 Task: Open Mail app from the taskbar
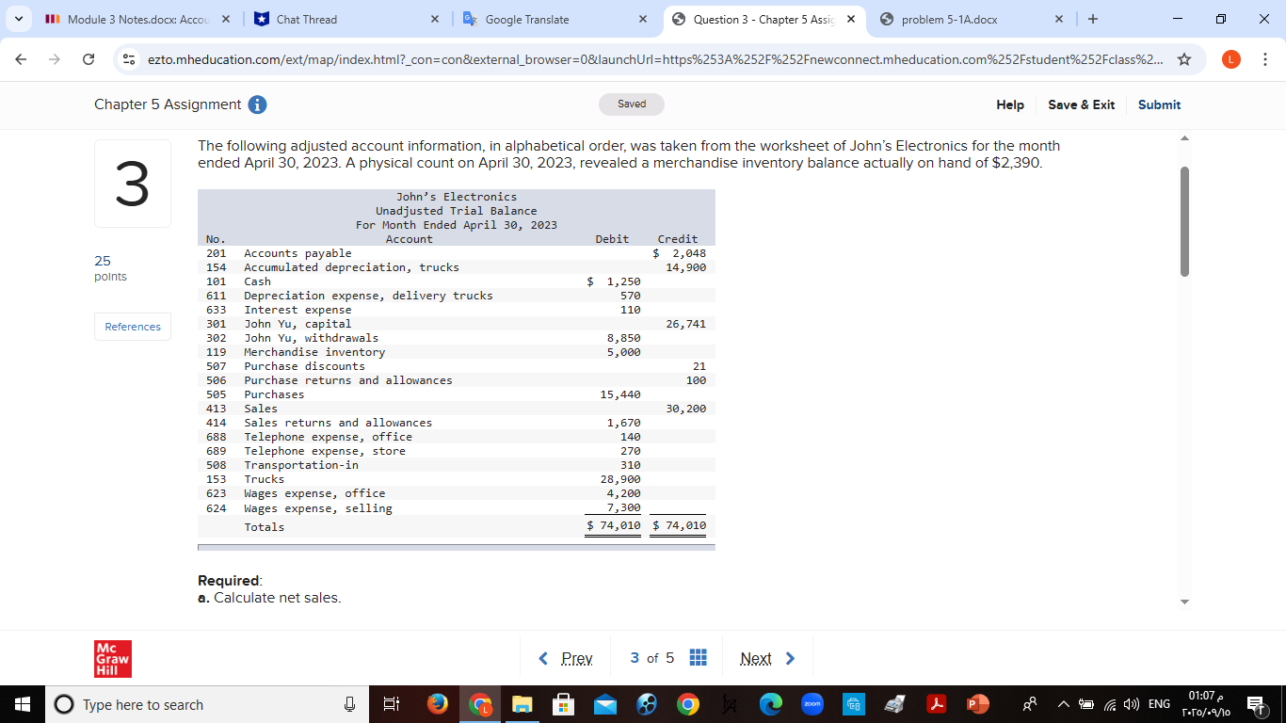click(x=605, y=704)
